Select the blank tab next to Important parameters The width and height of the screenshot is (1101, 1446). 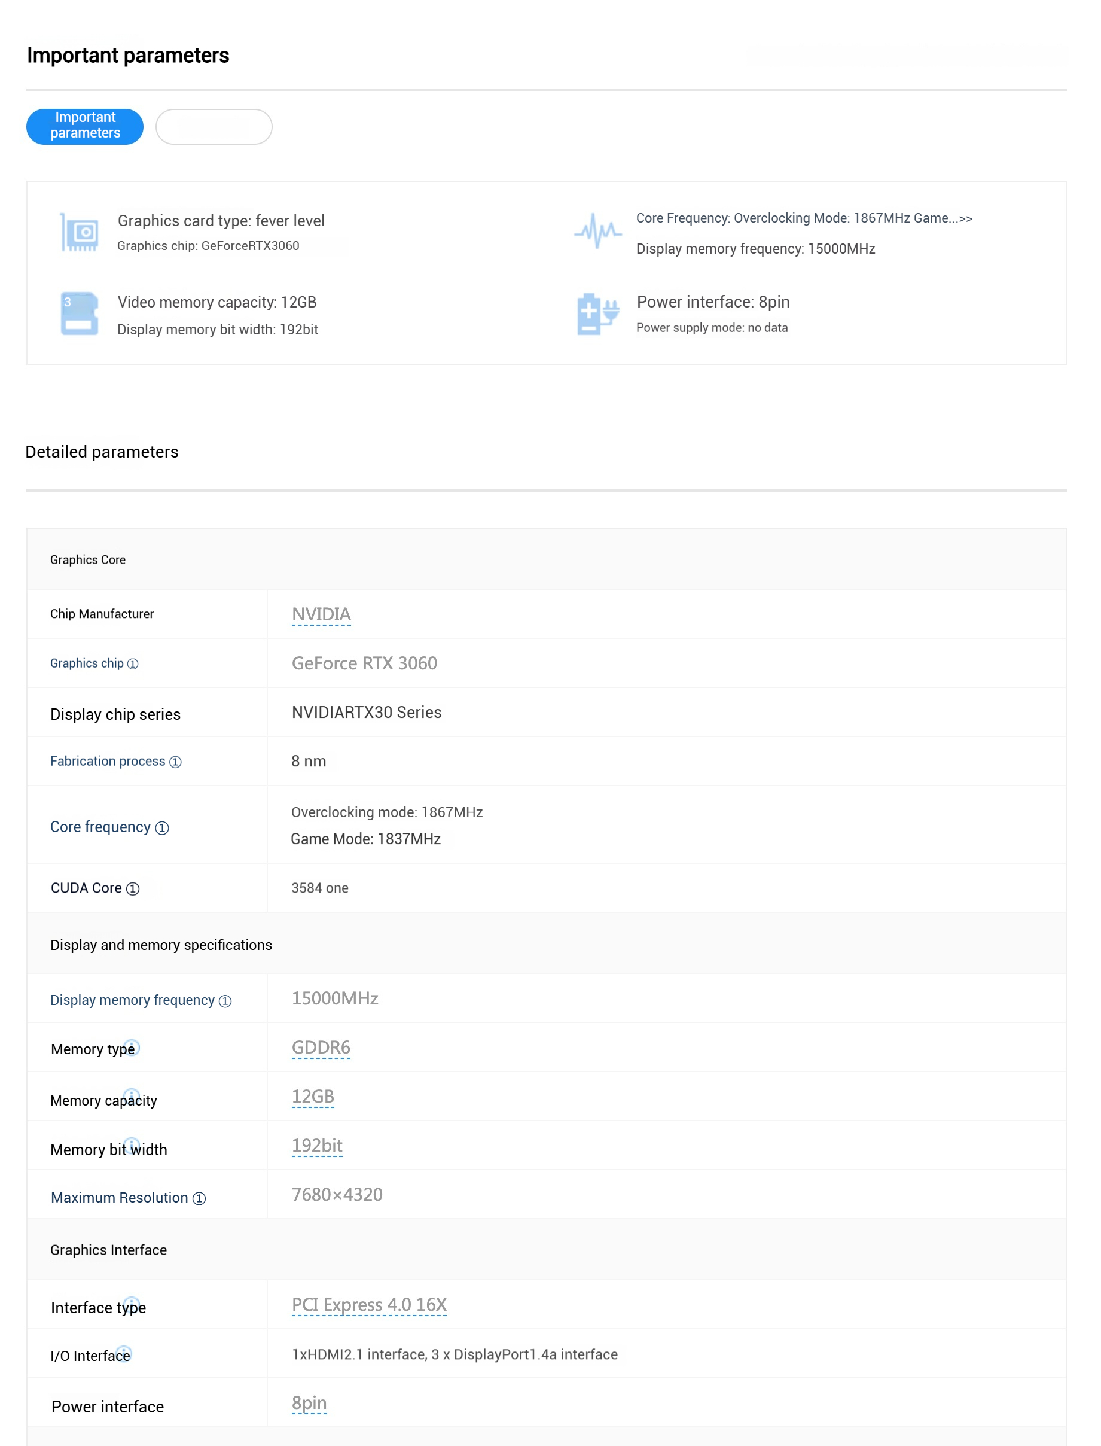(x=214, y=126)
